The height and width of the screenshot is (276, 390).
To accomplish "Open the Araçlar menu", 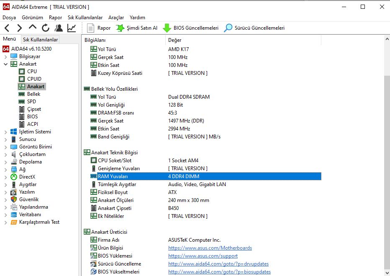I will tap(116, 18).
